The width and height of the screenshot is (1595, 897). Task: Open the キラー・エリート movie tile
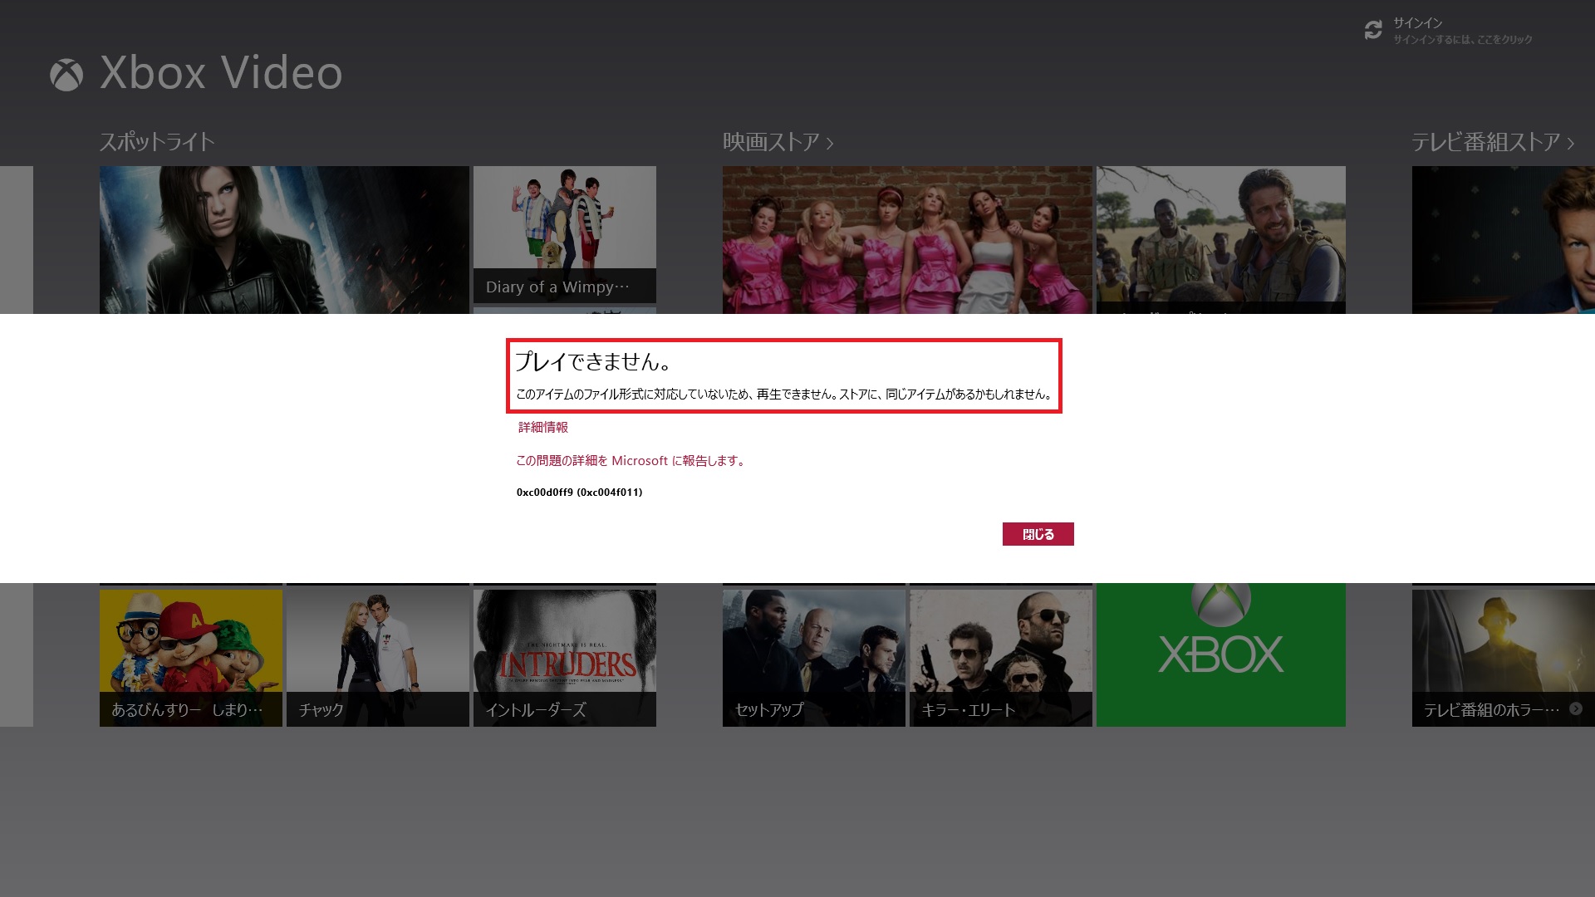tap(1000, 656)
